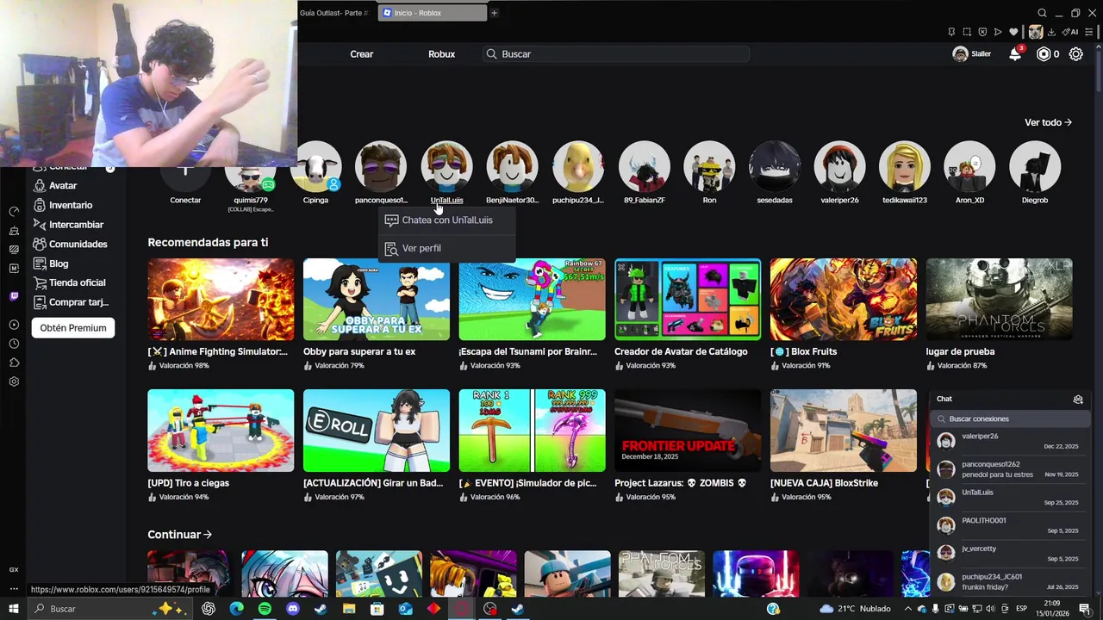Open Discord from the taskbar
The image size is (1103, 620).
coord(293,609)
